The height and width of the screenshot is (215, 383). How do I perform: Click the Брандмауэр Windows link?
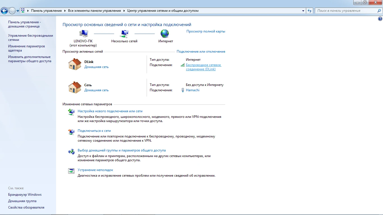(x=24, y=194)
